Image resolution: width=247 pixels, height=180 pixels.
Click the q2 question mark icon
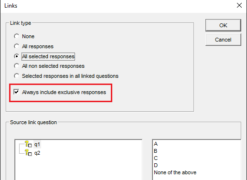(28, 153)
